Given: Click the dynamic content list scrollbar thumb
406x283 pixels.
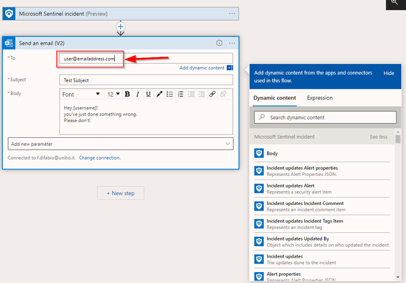Looking at the screenshot, I should [x=398, y=139].
